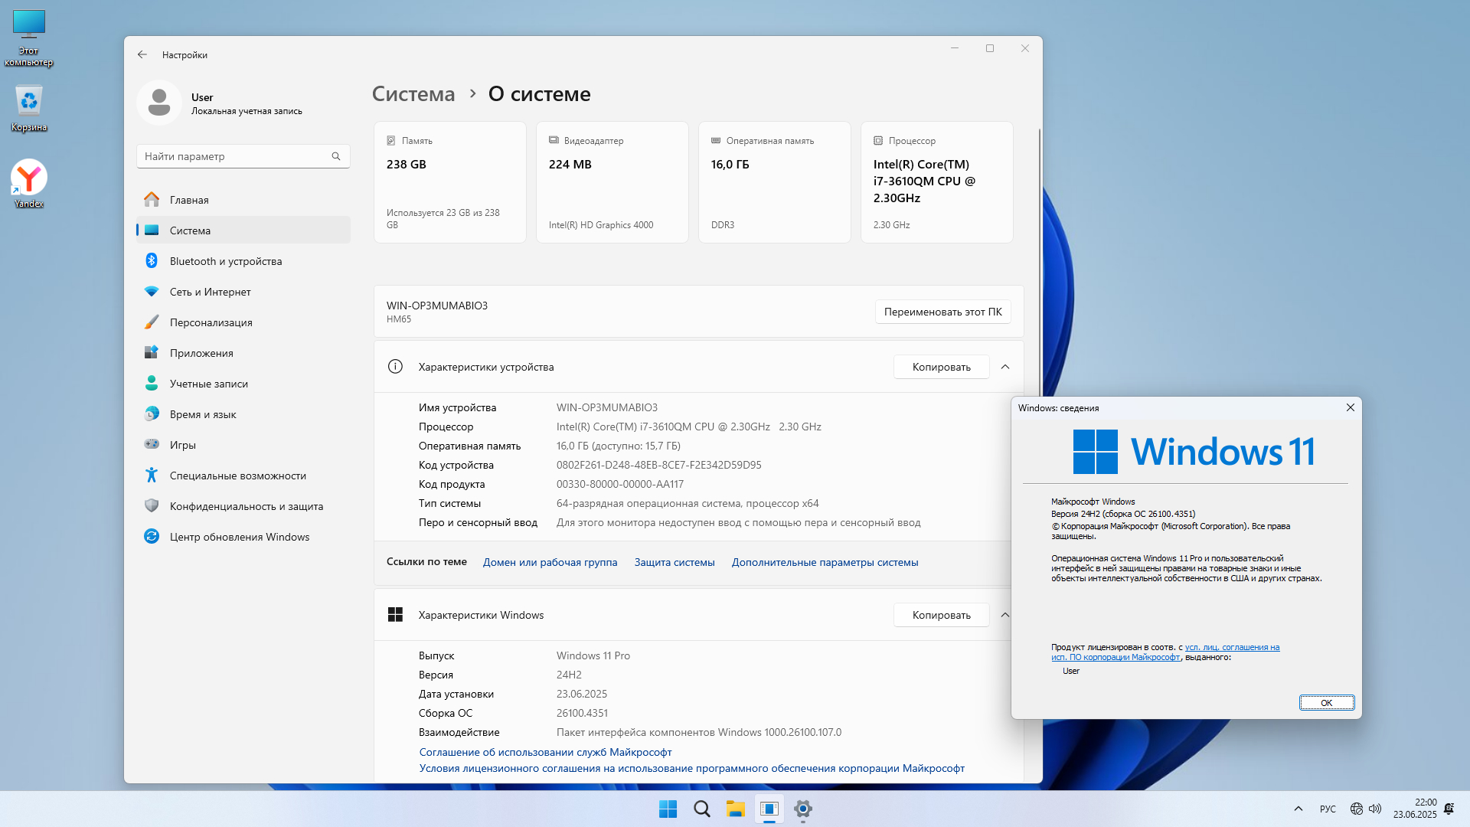Click the Settings page vertical scrollbar
Viewport: 1470px width, 827px height.
[x=1039, y=260]
